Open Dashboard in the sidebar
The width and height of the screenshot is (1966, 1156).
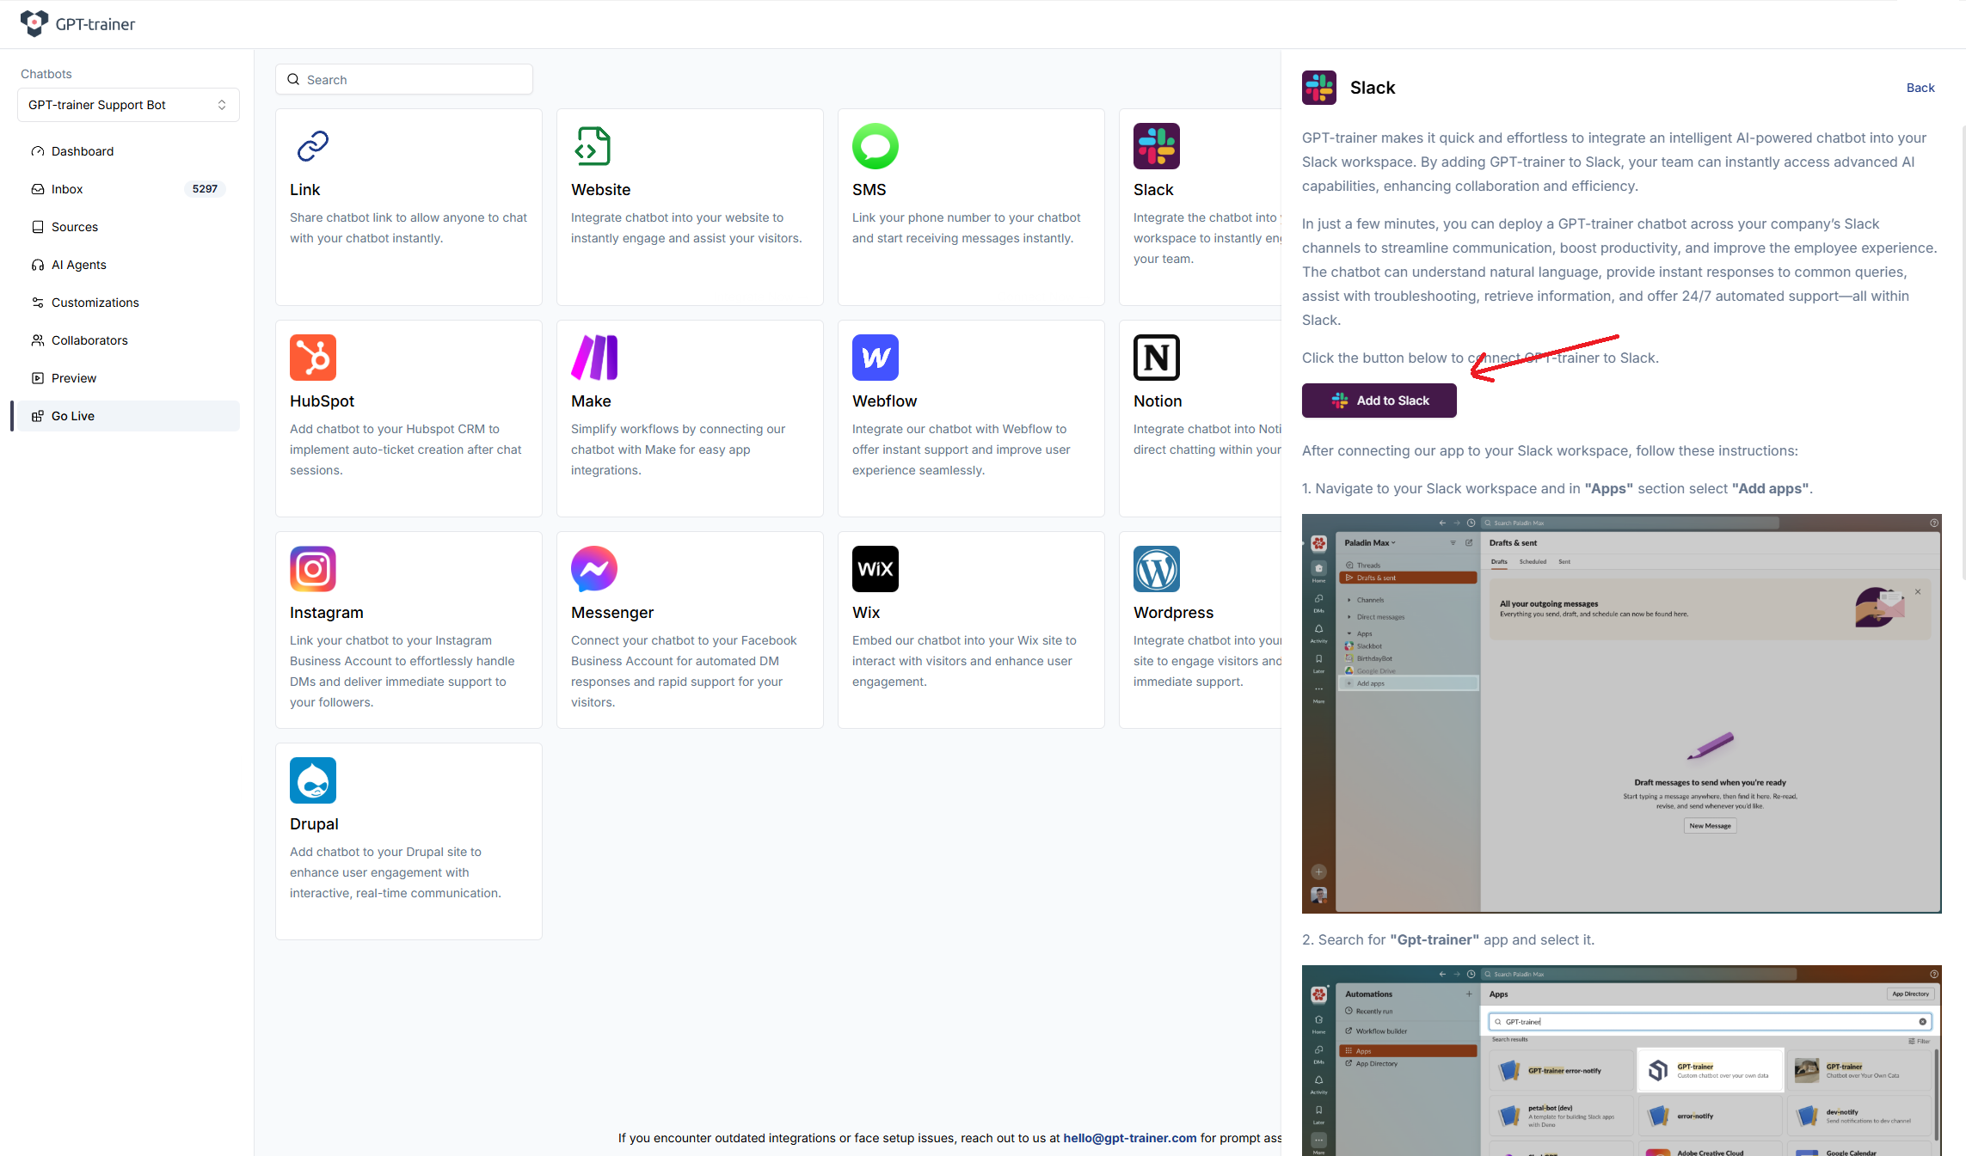click(82, 151)
